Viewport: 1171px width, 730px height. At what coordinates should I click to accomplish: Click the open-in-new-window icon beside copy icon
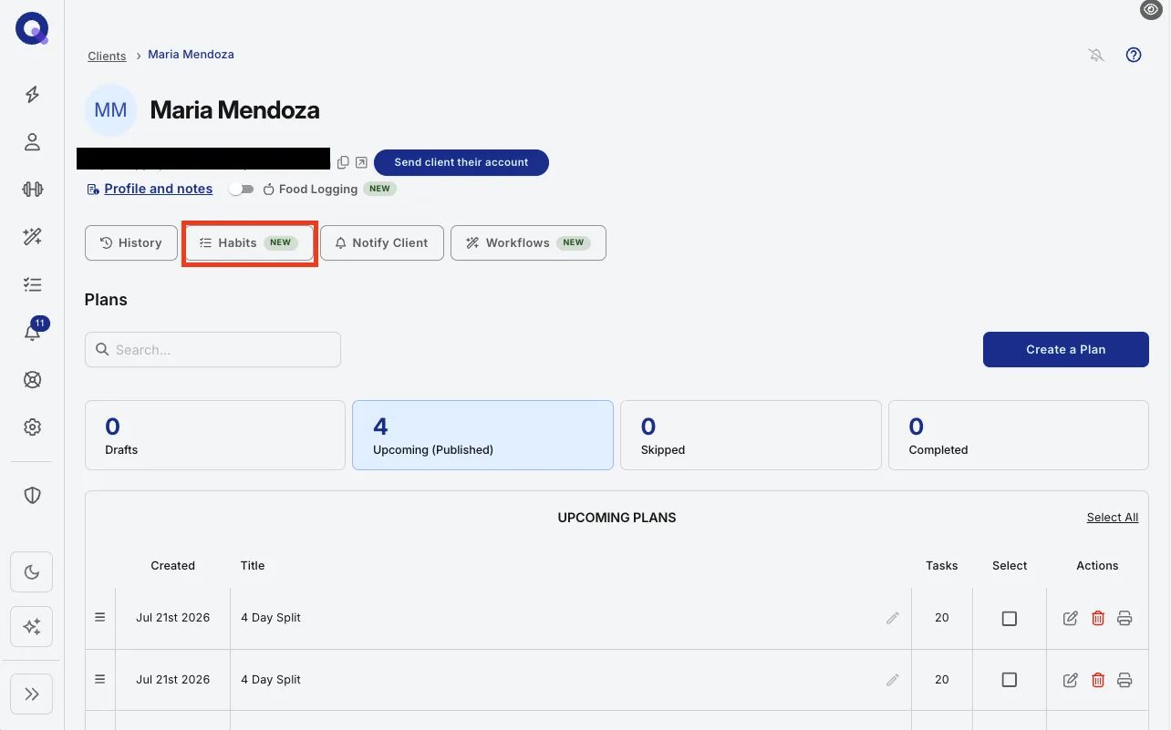(361, 162)
